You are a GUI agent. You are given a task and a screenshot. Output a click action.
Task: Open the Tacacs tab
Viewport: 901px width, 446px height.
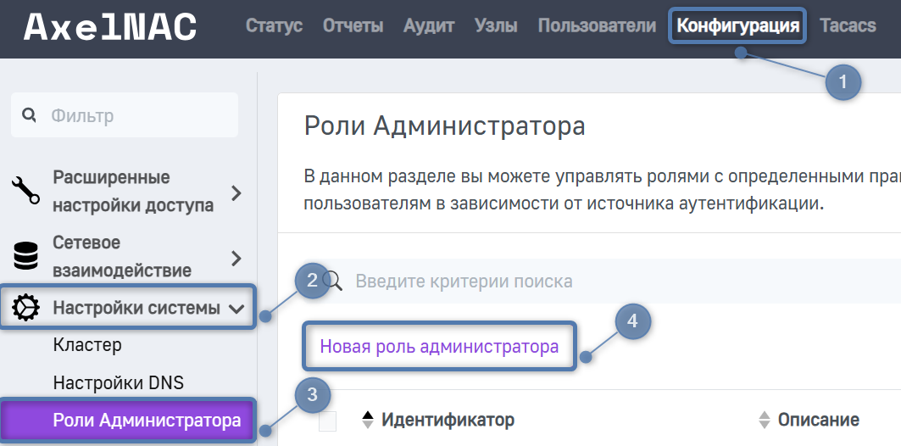(x=848, y=26)
